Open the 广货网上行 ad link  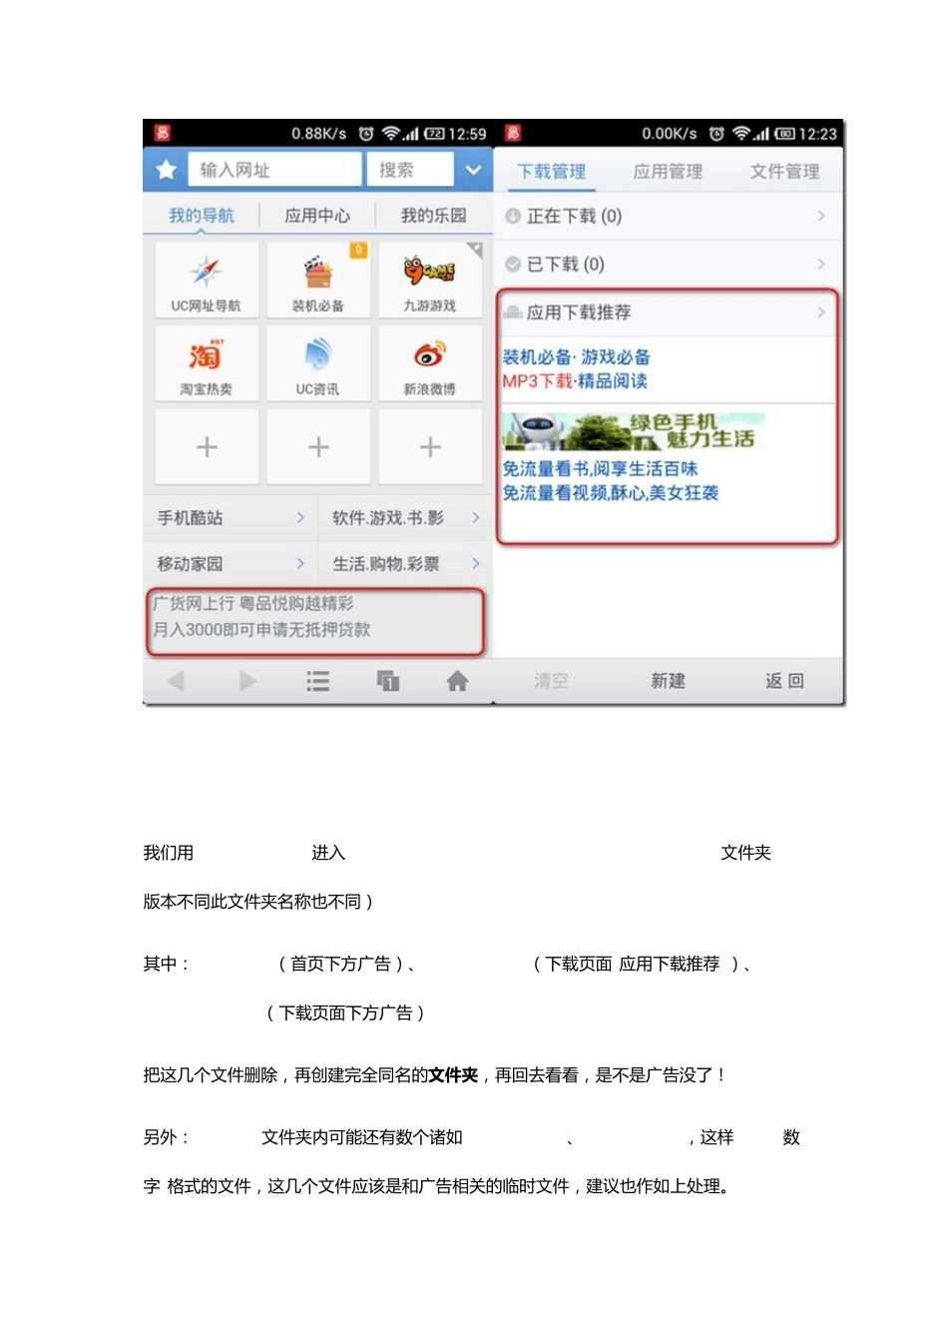click(253, 603)
